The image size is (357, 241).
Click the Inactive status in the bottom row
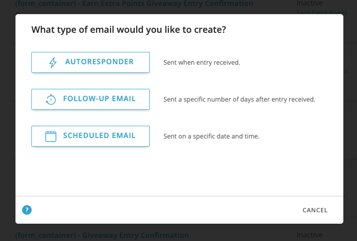[310, 235]
